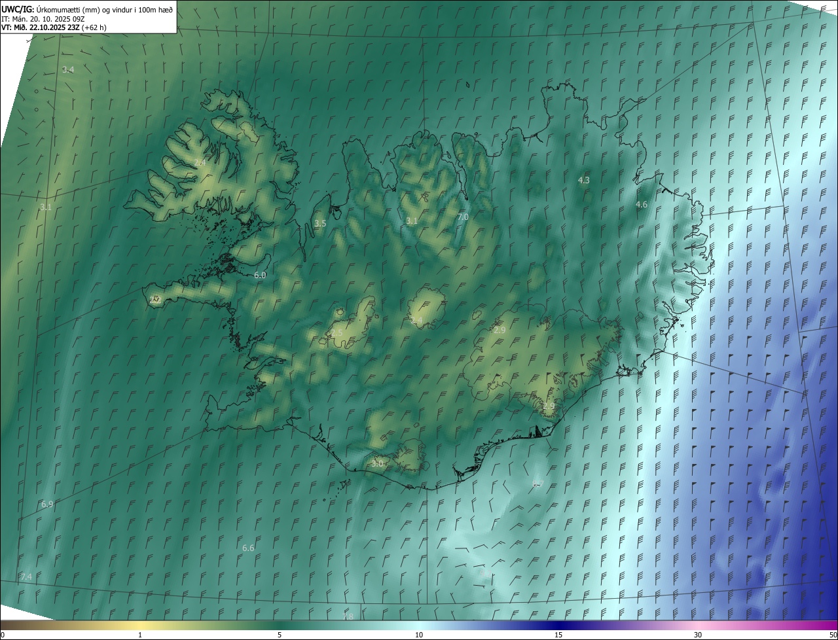This screenshot has height=640, width=838.
Task: Click the 7.4 value label
Action: [26, 577]
